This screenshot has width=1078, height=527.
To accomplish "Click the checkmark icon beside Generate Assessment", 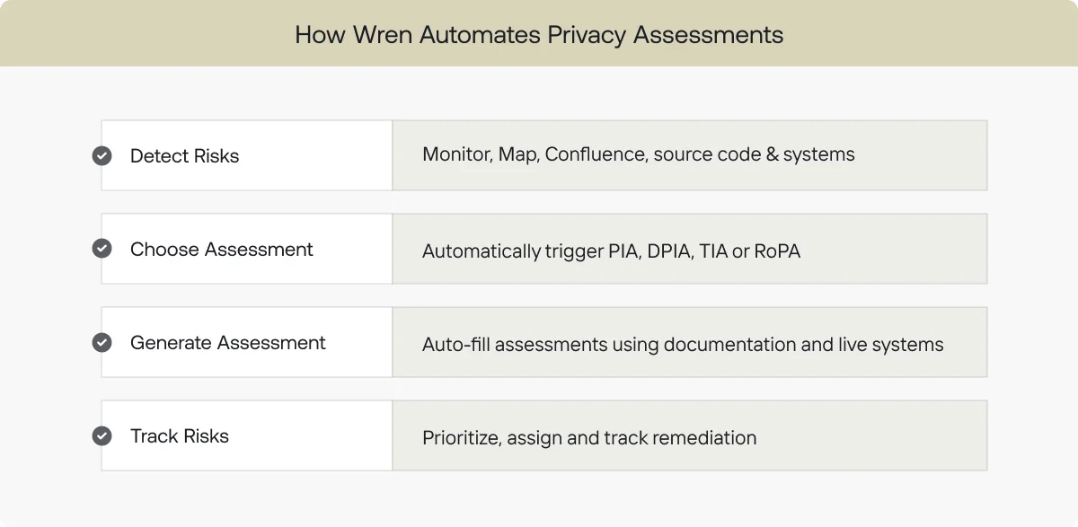I will coord(102,342).
